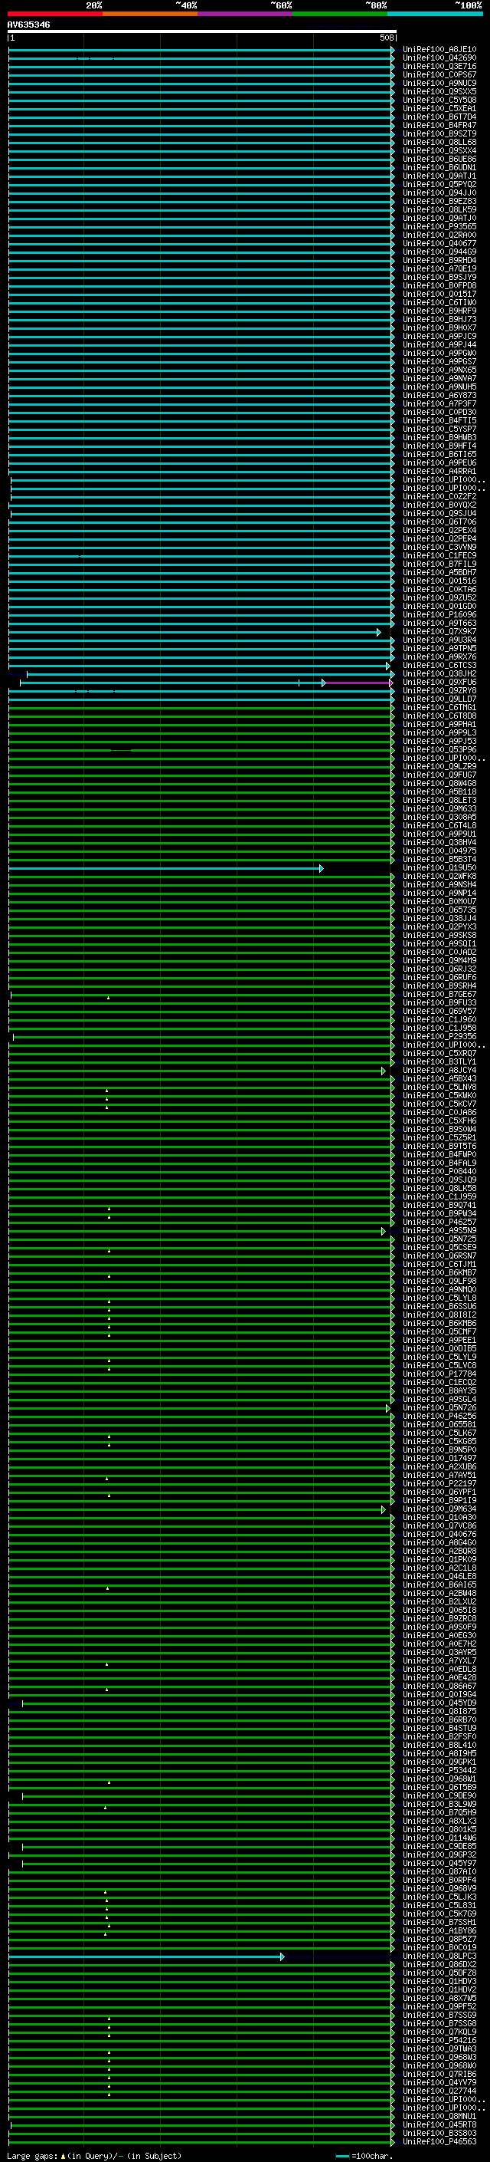Screen dimensions: 490x2162
Task: Click the red ~20% identity legend segment
Action: click(54, 14)
